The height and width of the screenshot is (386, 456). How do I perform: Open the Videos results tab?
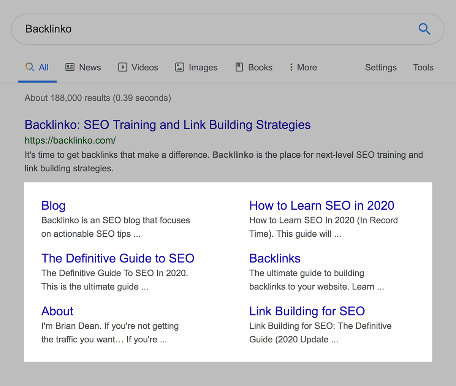[138, 68]
